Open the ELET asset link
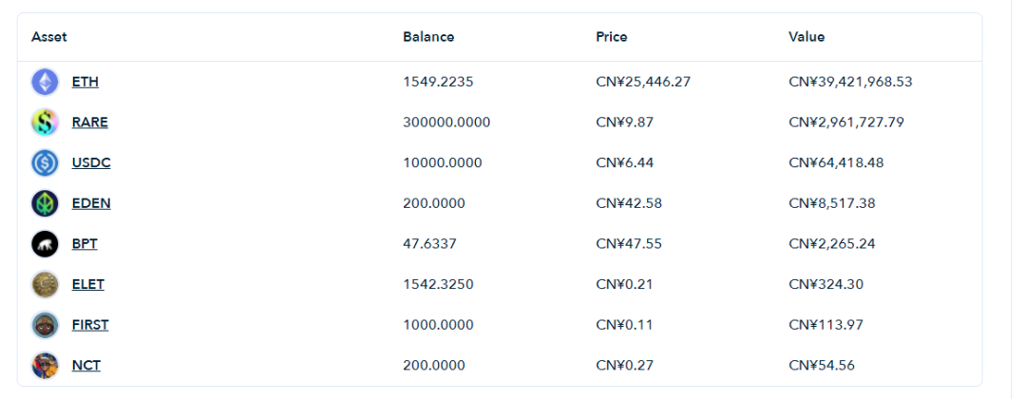The image size is (1026, 399). (x=87, y=285)
